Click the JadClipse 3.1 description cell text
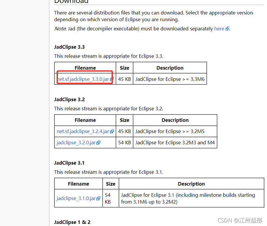This screenshot has height=226, width=267. coord(188,199)
